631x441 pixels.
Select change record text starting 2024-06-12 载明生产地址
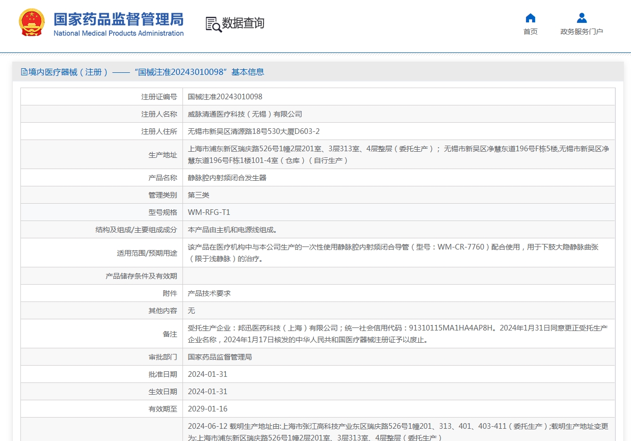coord(398,432)
